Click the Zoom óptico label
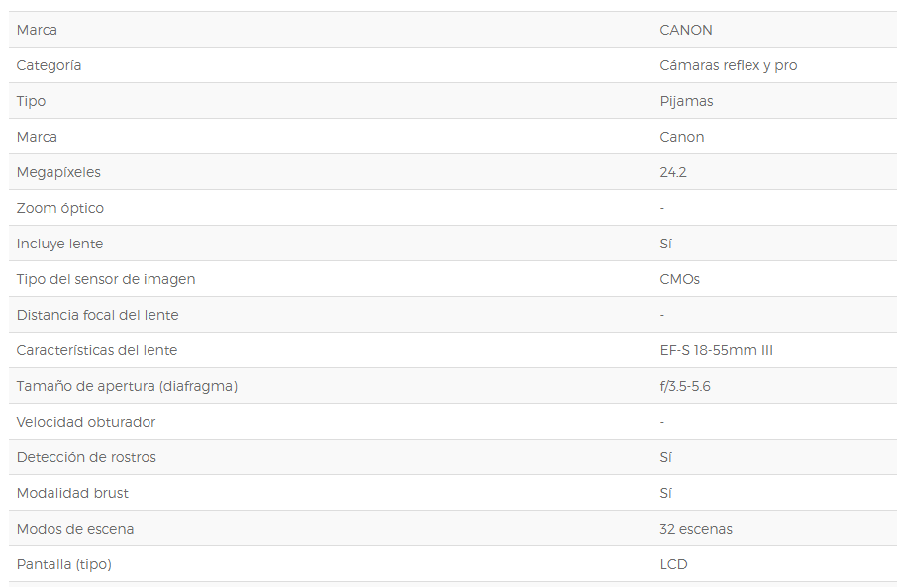This screenshot has height=587, width=897. click(x=60, y=208)
